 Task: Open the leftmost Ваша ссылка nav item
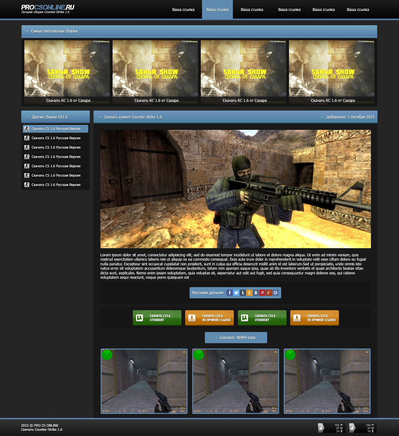pyautogui.click(x=183, y=9)
